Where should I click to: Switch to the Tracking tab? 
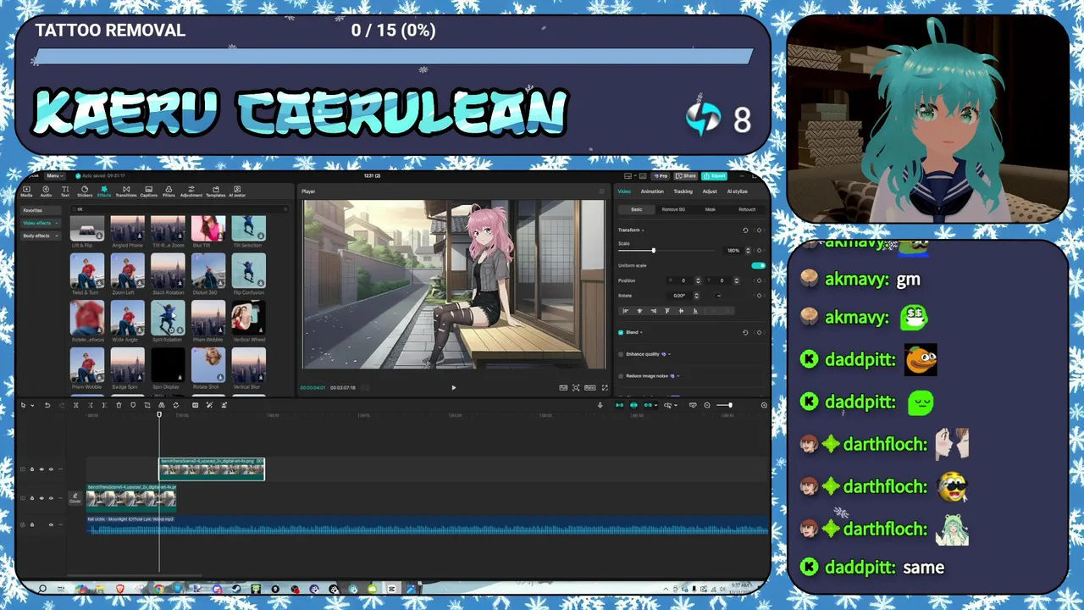coord(683,191)
